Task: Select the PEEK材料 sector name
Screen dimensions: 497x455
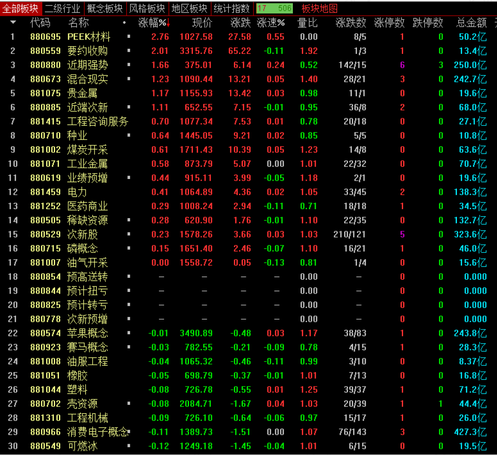Action: pos(89,37)
